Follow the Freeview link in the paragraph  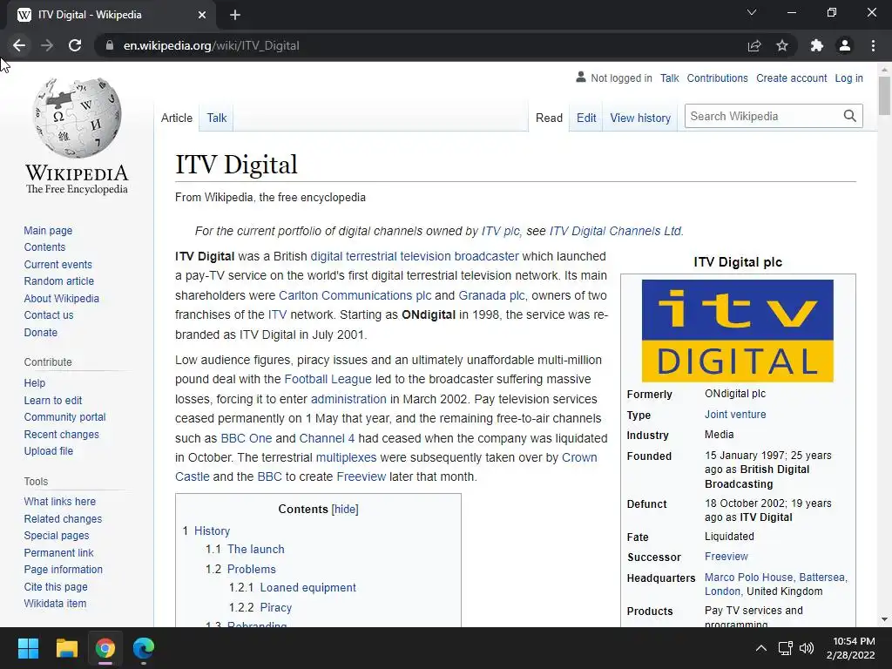(x=362, y=476)
